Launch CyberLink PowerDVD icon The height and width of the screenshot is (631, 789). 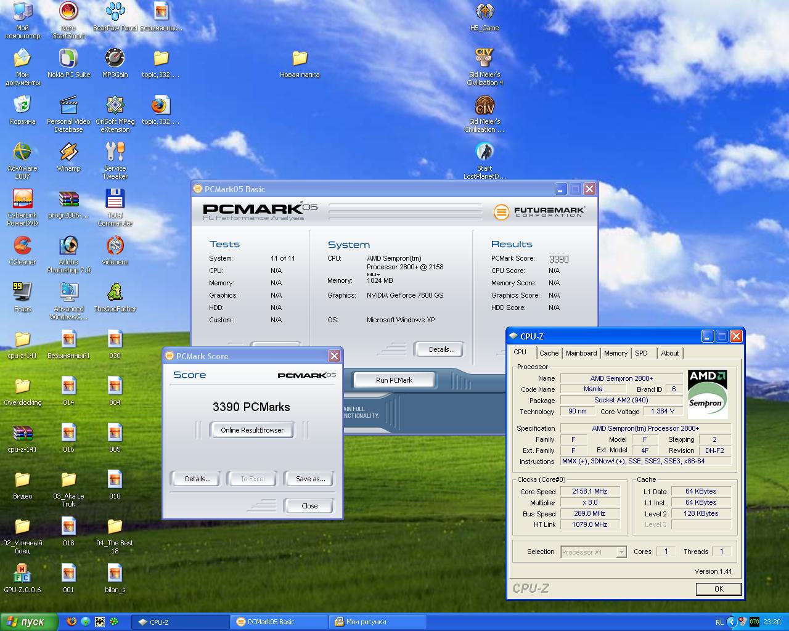tap(22, 207)
